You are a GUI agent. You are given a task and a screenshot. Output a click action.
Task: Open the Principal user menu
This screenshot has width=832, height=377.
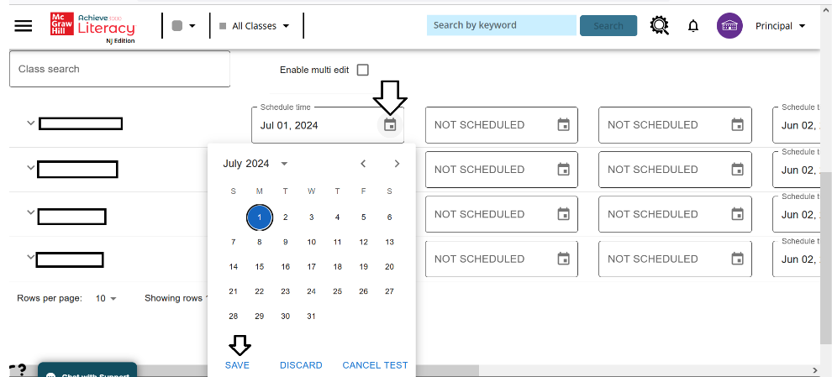coord(780,25)
